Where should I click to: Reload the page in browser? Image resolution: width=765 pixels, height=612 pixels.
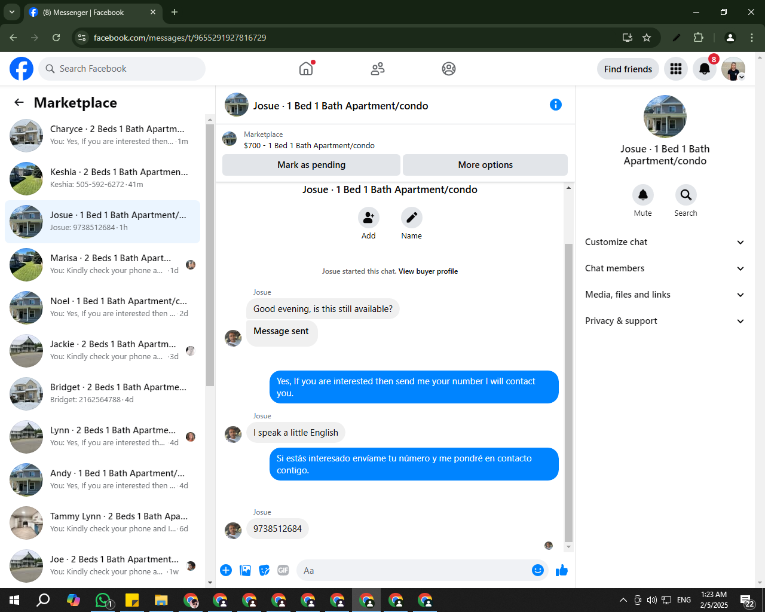click(56, 38)
